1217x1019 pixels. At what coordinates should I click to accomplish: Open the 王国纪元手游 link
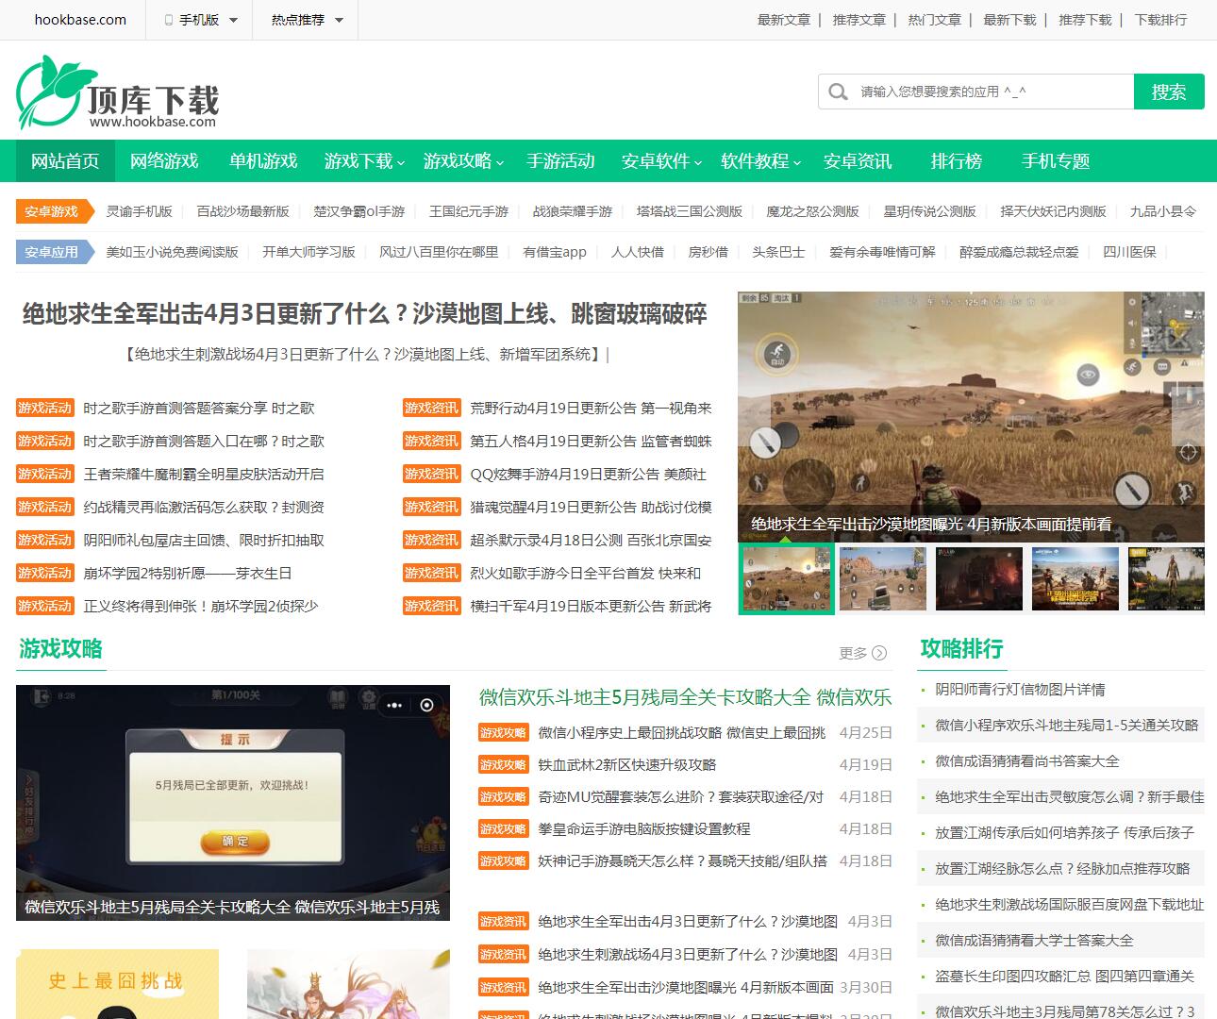point(469,211)
